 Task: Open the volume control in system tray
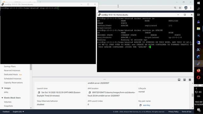(x=200, y=92)
